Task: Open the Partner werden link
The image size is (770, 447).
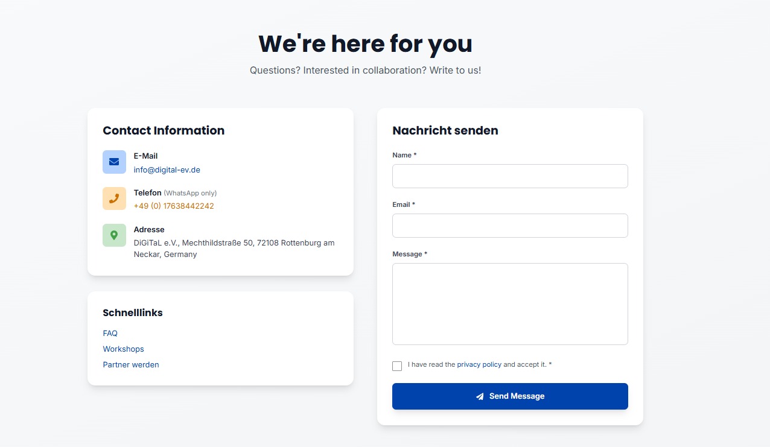Action: [131, 365]
